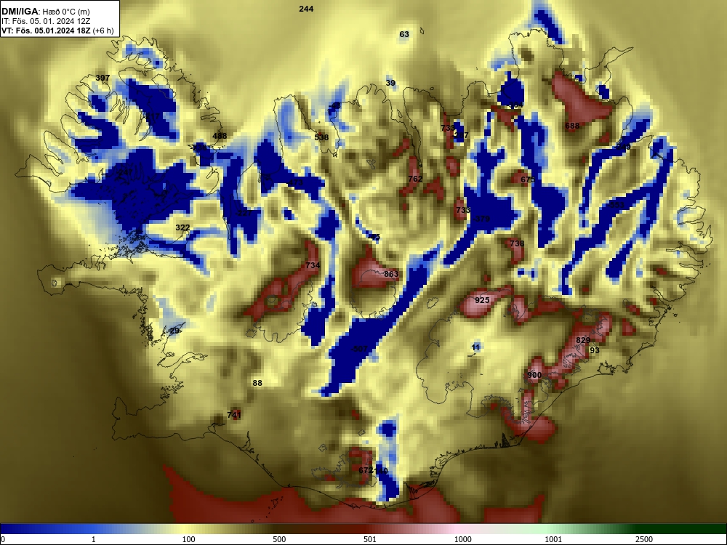The height and width of the screenshot is (545, 727).
Task: Click the legend label 0
Action: pos(3,539)
